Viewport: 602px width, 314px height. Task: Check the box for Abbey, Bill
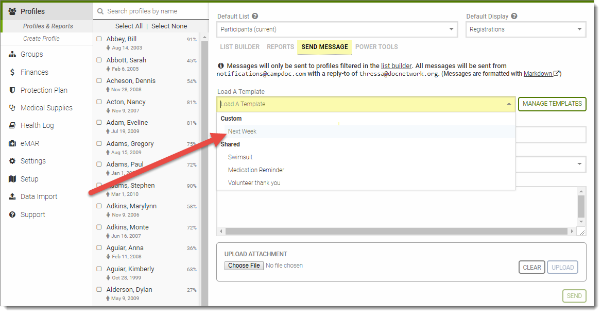pos(99,39)
